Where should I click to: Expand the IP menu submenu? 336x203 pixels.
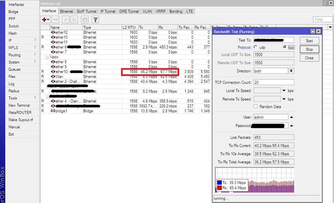[35, 40]
